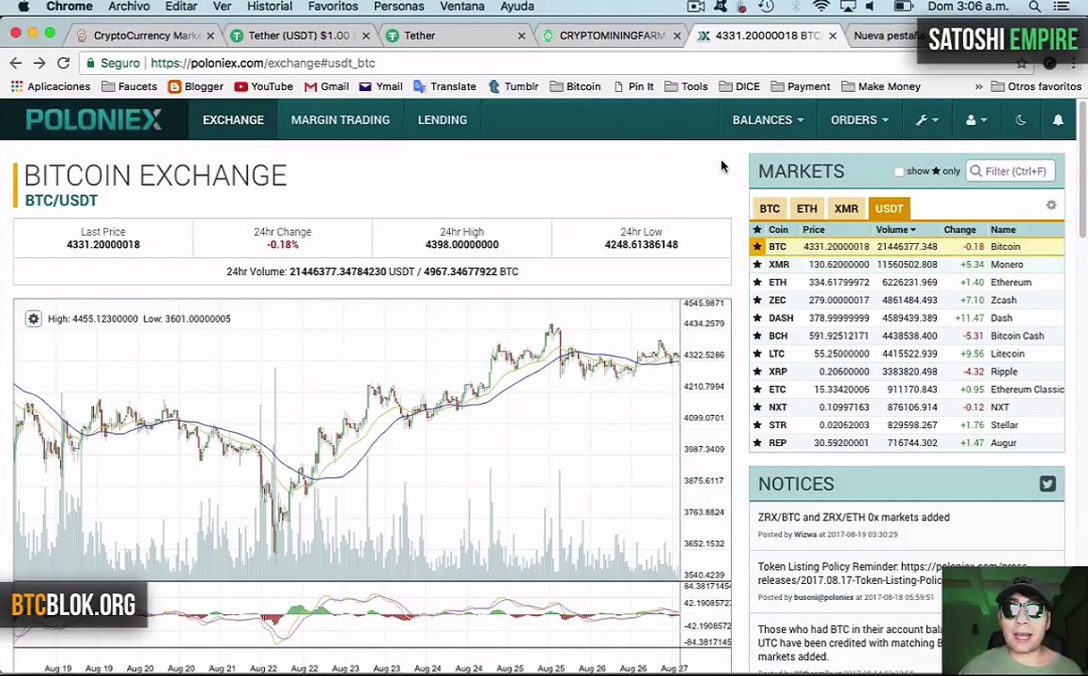Expand the Balances dropdown

[769, 120]
